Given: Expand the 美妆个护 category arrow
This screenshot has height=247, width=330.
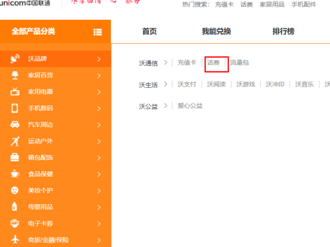Looking at the screenshot, I should (99, 190).
